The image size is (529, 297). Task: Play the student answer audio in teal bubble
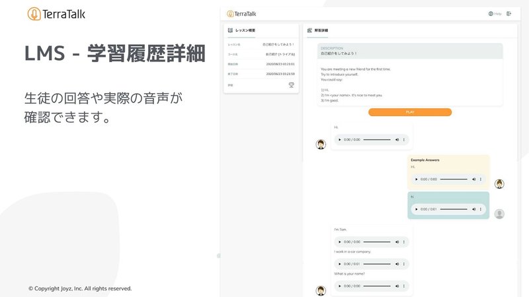click(417, 209)
